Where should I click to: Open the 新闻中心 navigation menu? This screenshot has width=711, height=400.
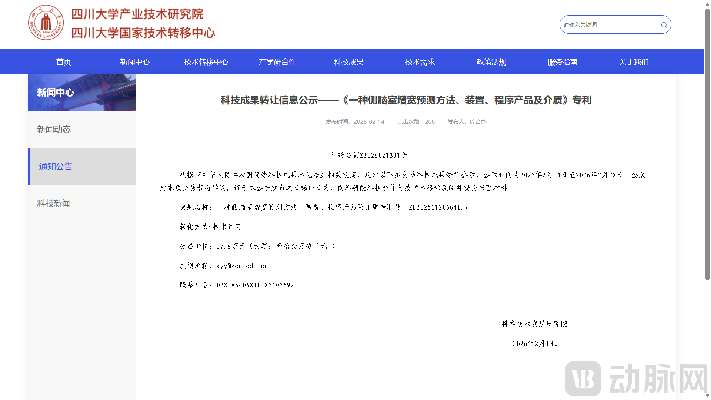pyautogui.click(x=135, y=62)
